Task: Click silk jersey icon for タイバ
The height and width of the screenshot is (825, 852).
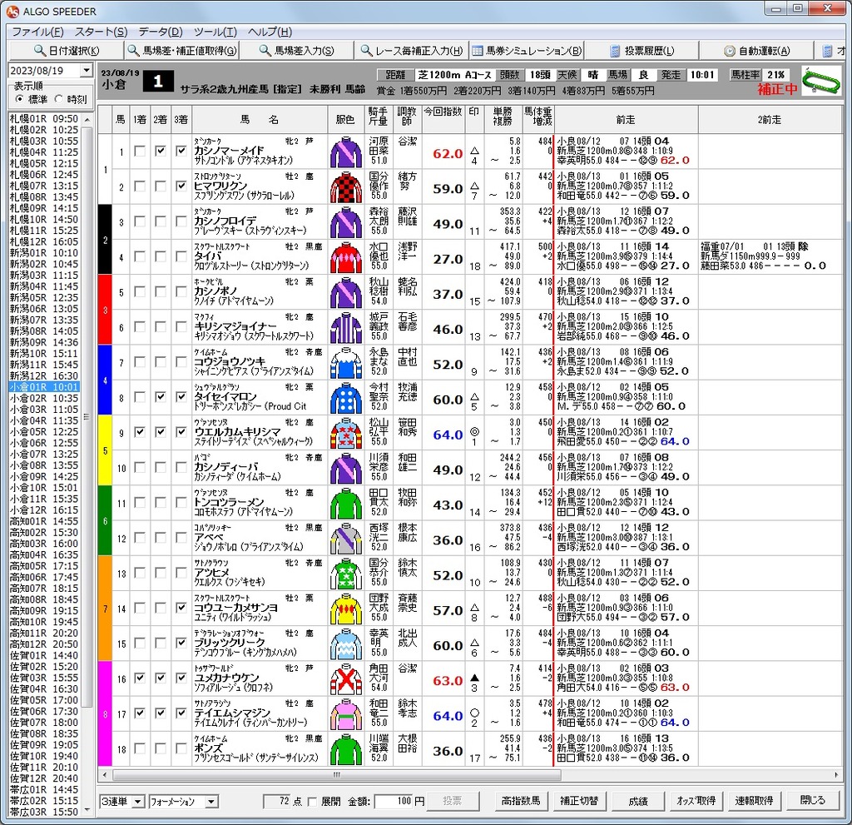Action: coord(345,258)
